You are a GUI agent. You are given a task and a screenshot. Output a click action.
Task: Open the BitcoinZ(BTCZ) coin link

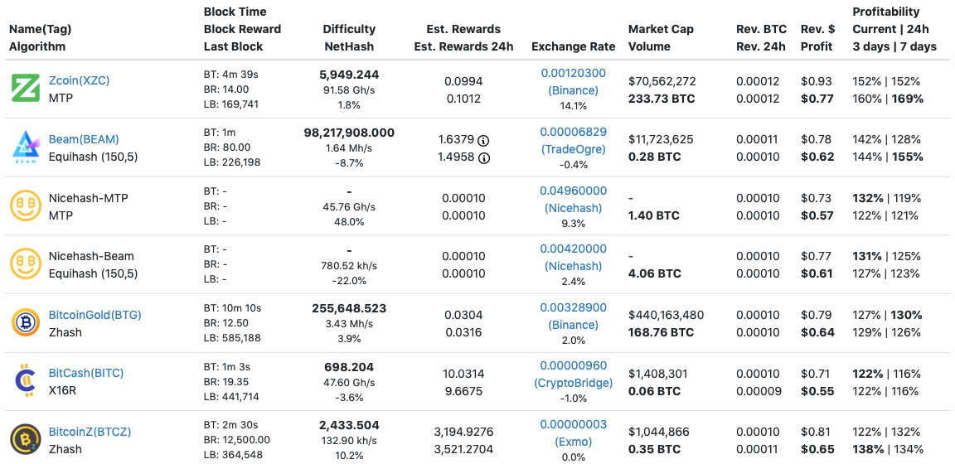pyautogui.click(x=90, y=432)
